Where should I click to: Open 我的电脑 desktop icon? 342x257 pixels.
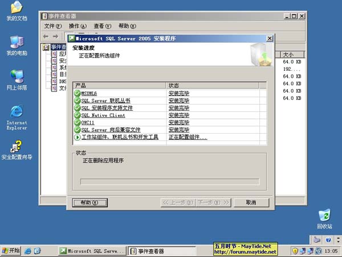point(16,44)
